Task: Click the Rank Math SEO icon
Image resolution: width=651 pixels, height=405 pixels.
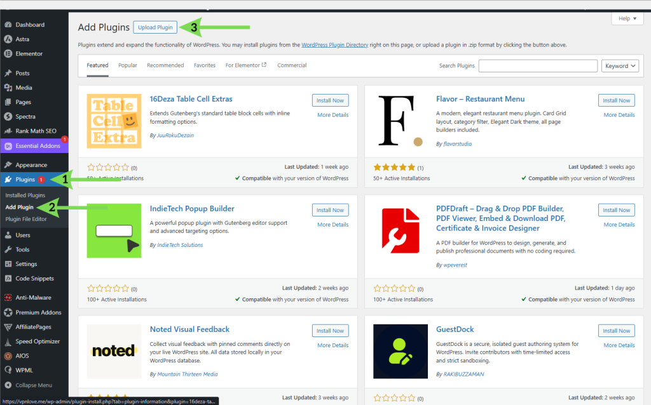Action: pyautogui.click(x=8, y=131)
